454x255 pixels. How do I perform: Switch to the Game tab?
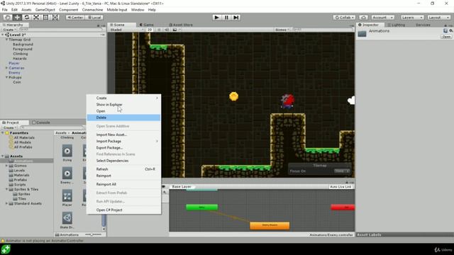click(x=147, y=25)
